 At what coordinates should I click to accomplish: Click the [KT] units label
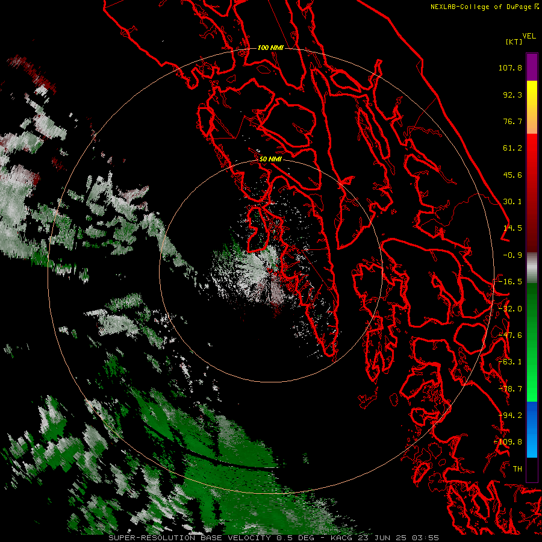(514, 42)
